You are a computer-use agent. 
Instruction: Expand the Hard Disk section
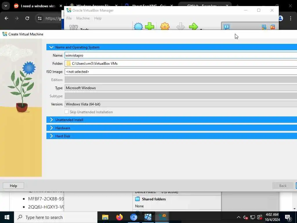click(51, 136)
